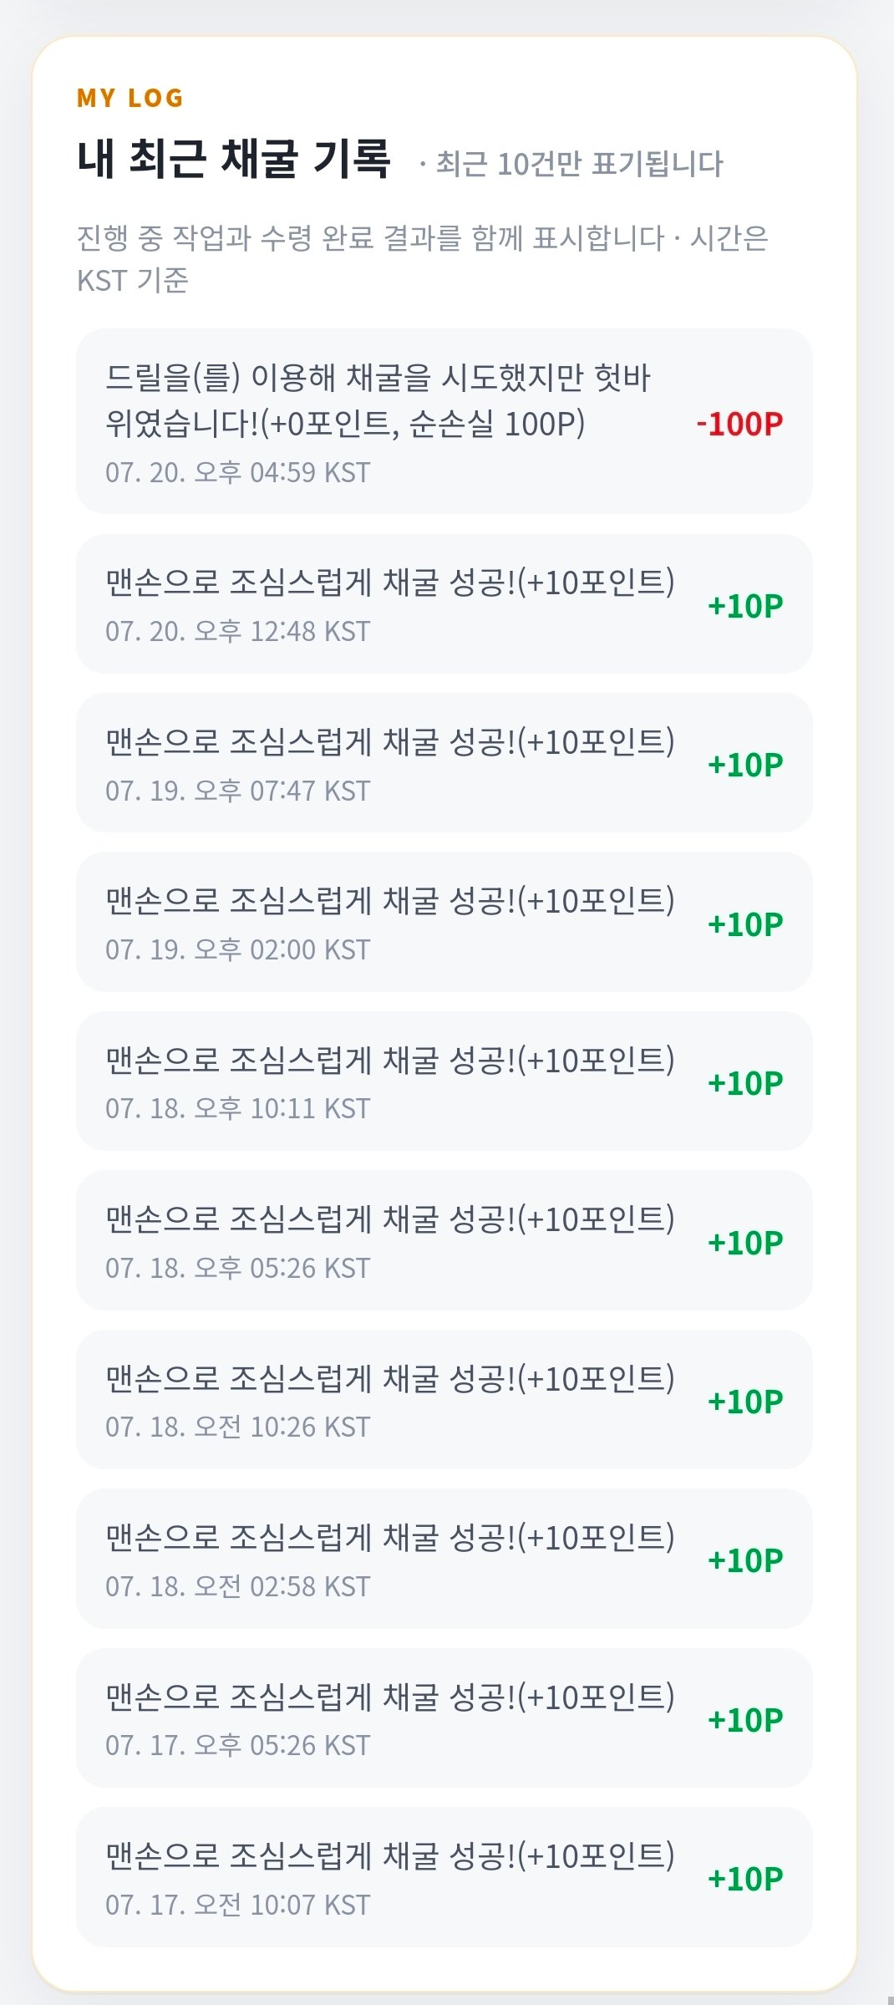Click +10P on the 07. 20. 12:48 entry
894x2005 pixels.
point(745,606)
